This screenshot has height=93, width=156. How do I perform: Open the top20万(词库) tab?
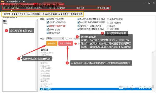coord(34,14)
